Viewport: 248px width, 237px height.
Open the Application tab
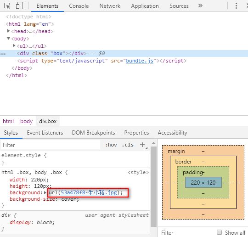pos(145,6)
